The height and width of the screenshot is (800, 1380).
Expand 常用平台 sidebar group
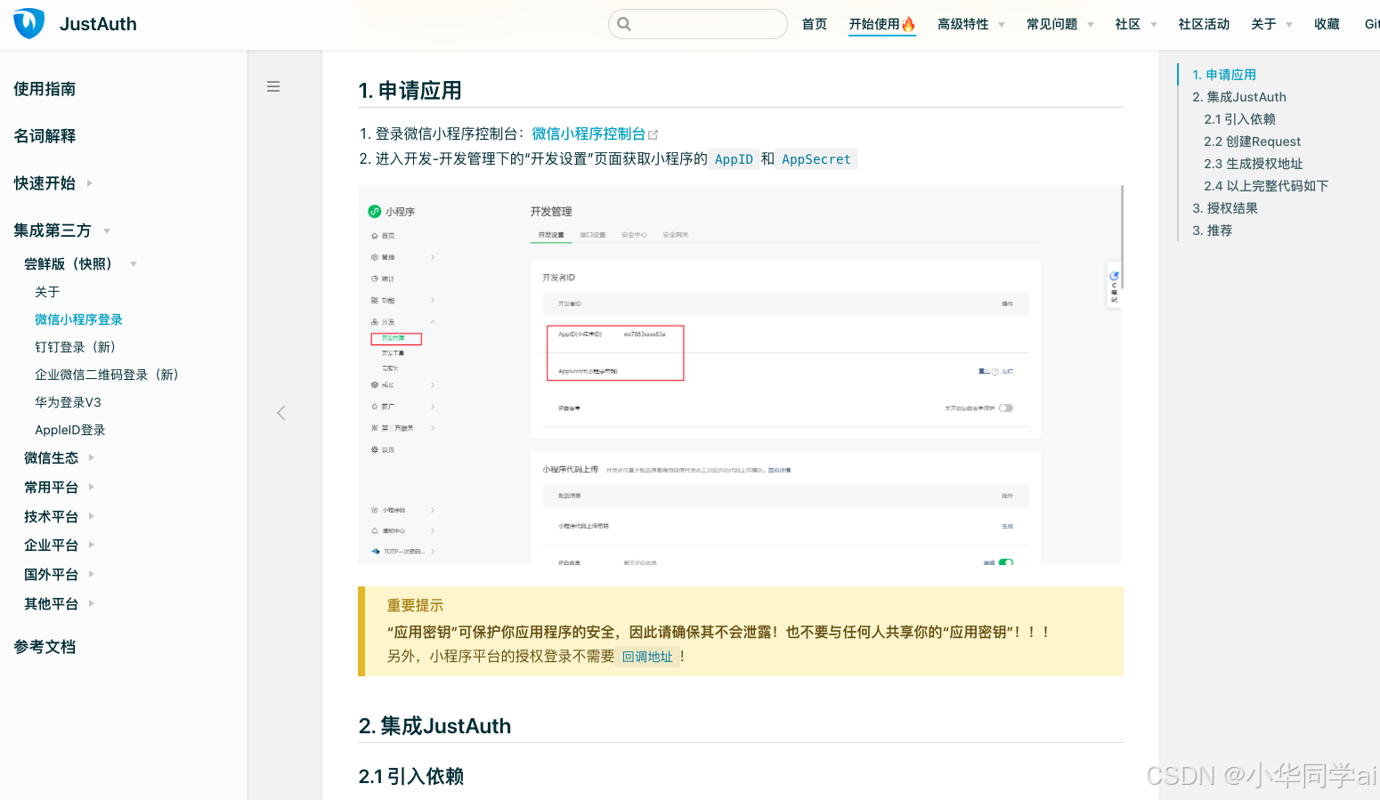[x=59, y=488]
